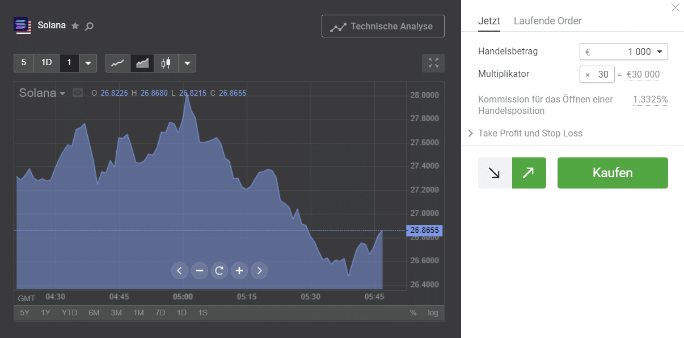Zoom out chart with minus button
Image resolution: width=684 pixels, height=338 pixels.
coord(199,271)
